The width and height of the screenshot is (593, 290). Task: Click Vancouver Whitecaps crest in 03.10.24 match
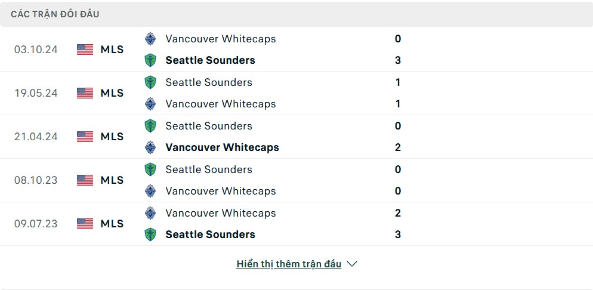click(150, 39)
